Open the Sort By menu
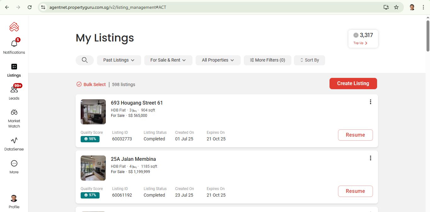 click(x=309, y=60)
